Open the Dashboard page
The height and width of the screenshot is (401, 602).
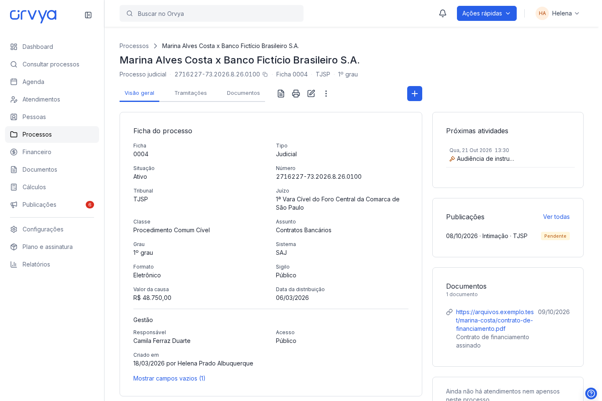click(52, 47)
